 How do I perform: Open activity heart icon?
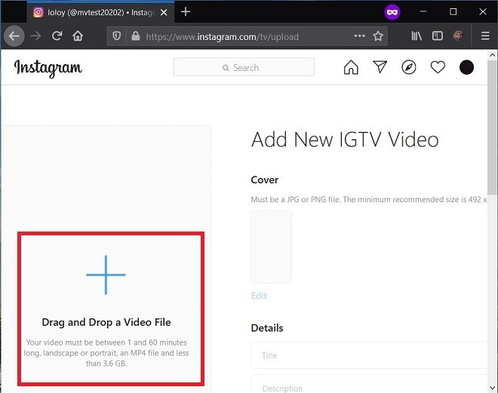tap(438, 67)
